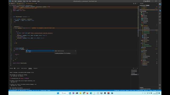Expand the Timeline section in explorer
The width and height of the screenshot is (170, 95).
click(x=142, y=88)
